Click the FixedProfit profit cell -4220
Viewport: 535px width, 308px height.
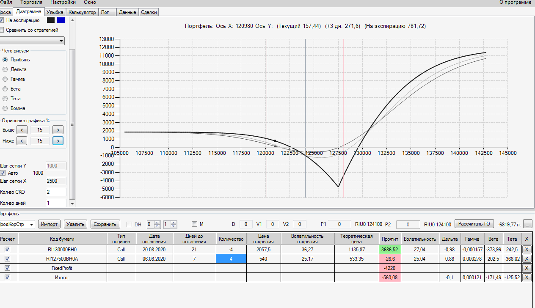coord(389,268)
